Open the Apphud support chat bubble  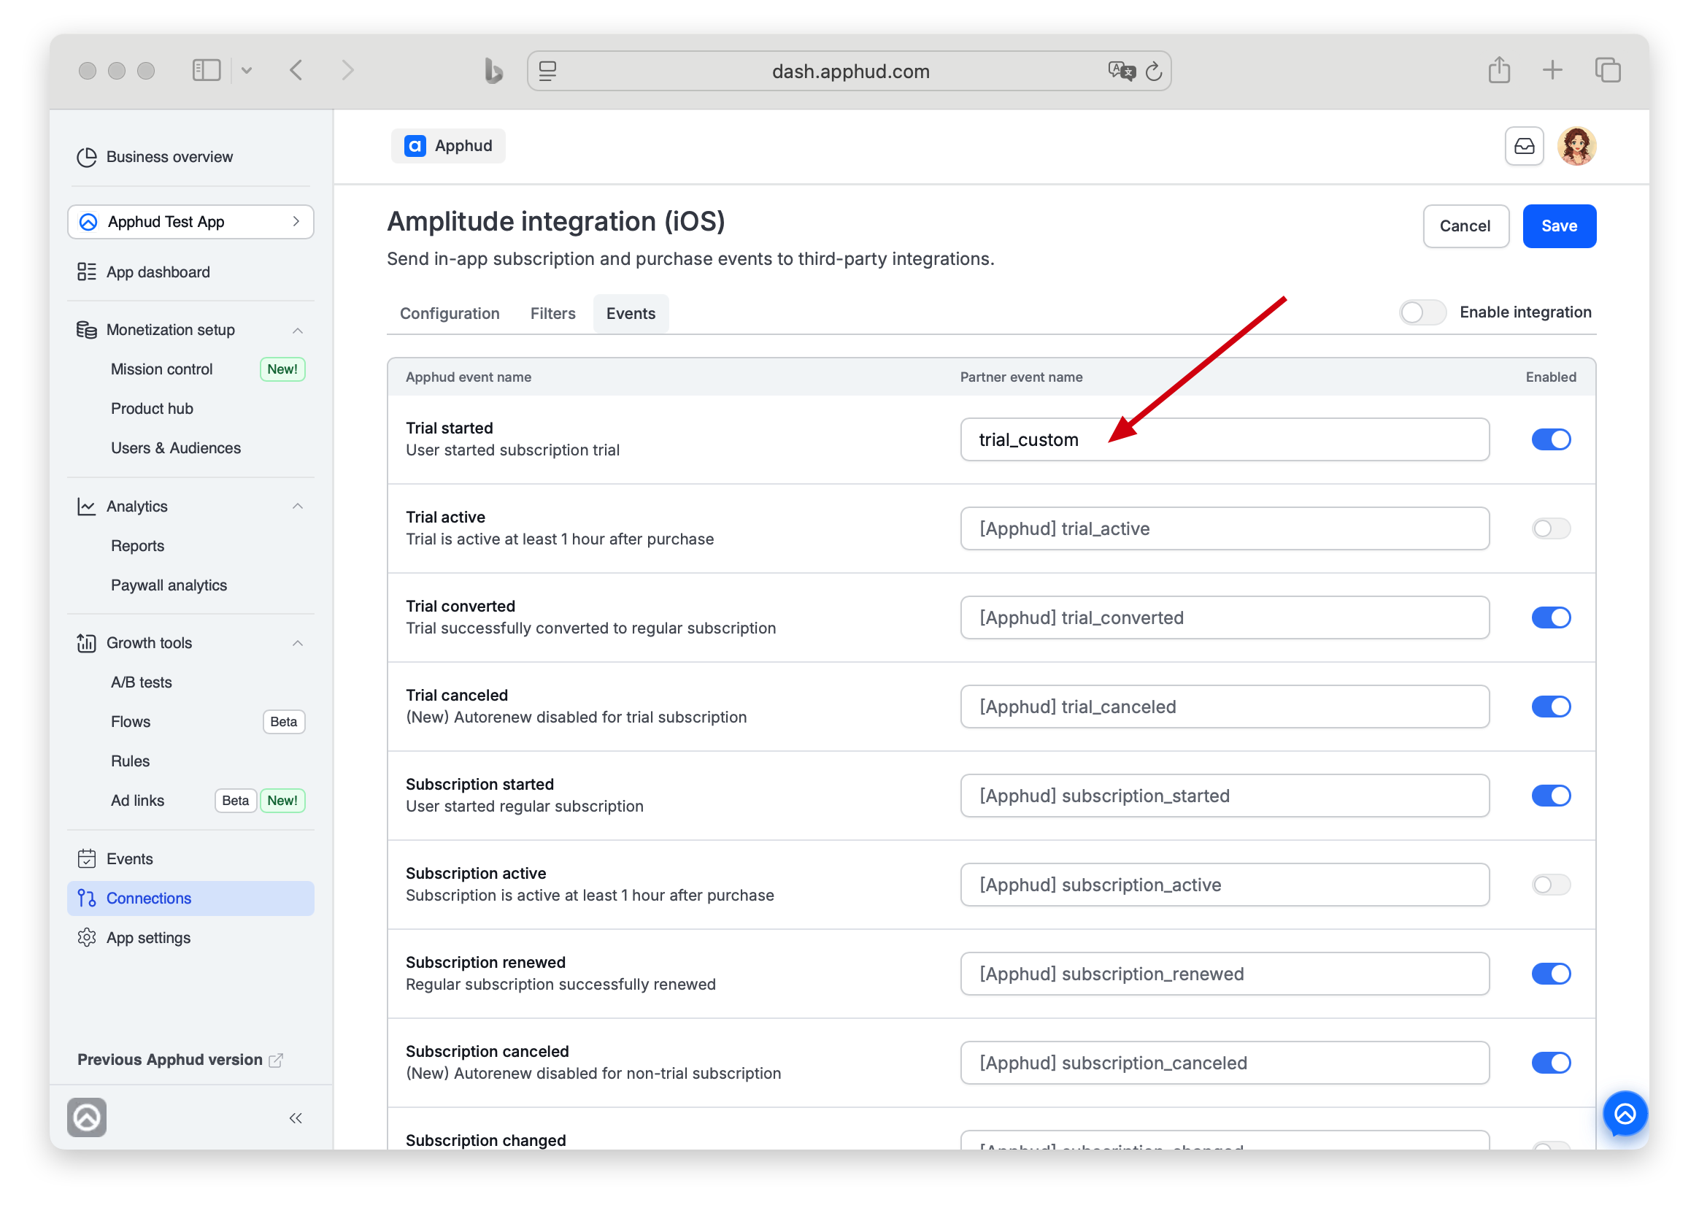pyautogui.click(x=1624, y=1113)
